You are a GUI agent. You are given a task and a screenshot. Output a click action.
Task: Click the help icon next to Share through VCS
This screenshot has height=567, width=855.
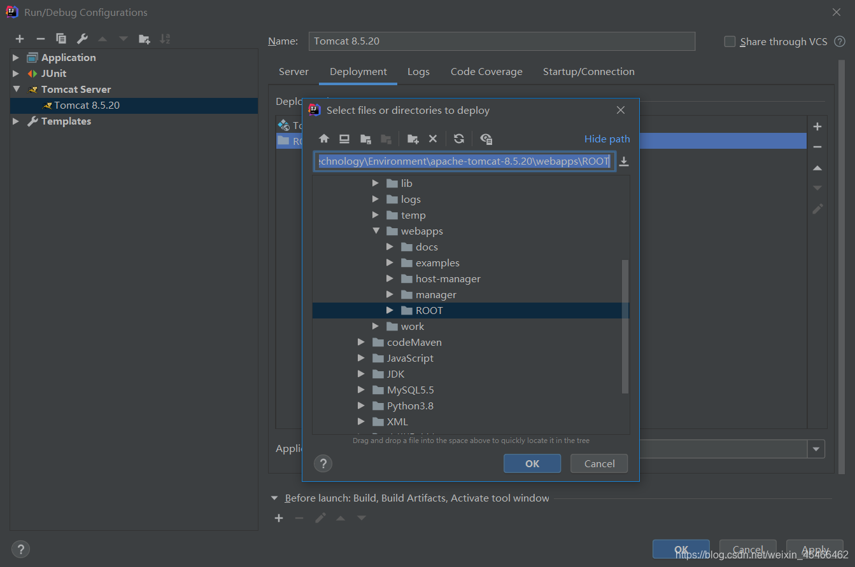pos(840,41)
